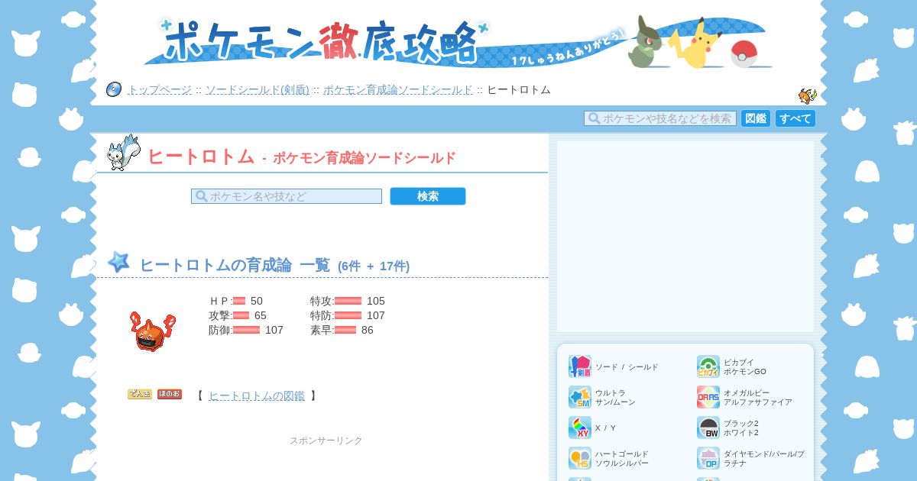917x481 pixels.
Task: Click the 攻撃: 65 stat text
Action: click(x=238, y=315)
